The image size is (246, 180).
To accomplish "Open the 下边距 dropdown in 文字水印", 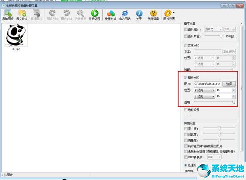I will click(x=204, y=64).
